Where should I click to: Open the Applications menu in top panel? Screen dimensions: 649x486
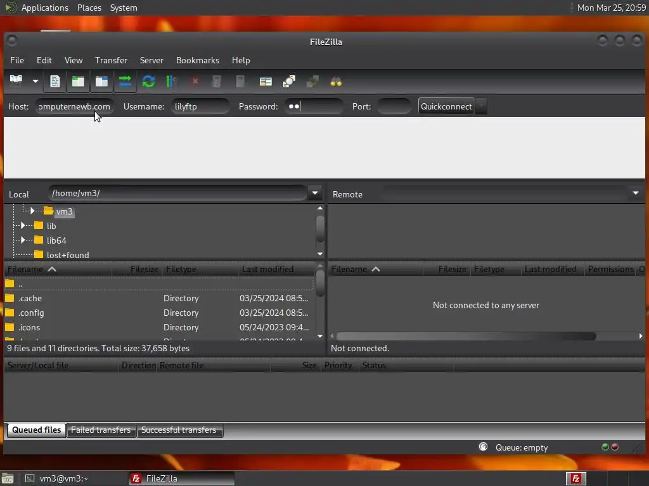point(45,8)
